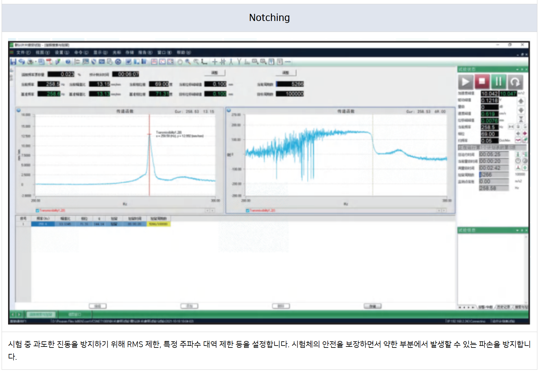Open dropdown arrow on test status panel header
Image resolution: width=539 pixels, height=372 pixels.
(x=518, y=69)
